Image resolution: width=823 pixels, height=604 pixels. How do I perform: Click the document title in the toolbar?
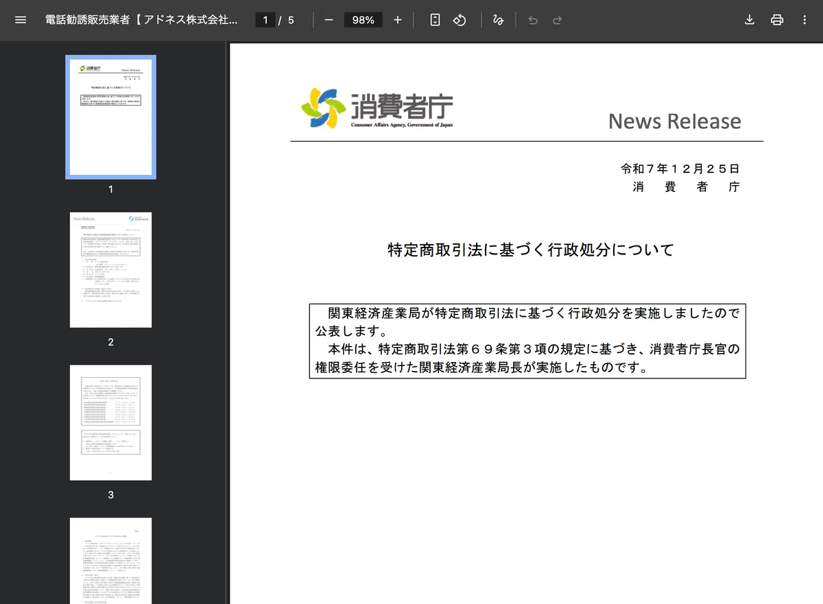tap(141, 20)
